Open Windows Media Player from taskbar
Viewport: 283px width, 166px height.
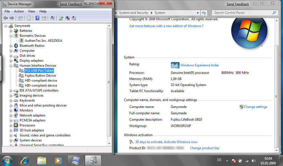click(x=59, y=160)
